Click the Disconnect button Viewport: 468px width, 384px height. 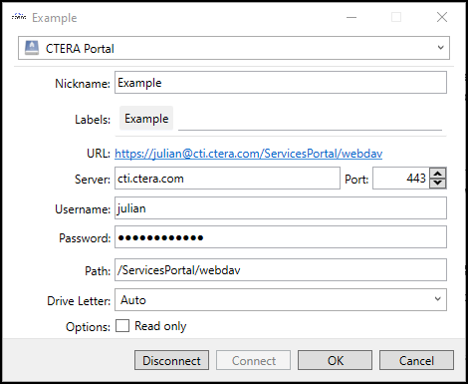click(171, 360)
